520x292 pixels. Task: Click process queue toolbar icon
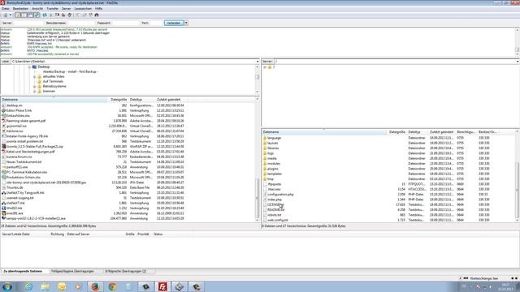tap(50, 15)
